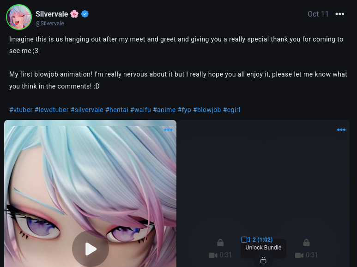Click the padlock icon below Unlock Bundle
Screen dimensions: 357x267
(x=263, y=260)
